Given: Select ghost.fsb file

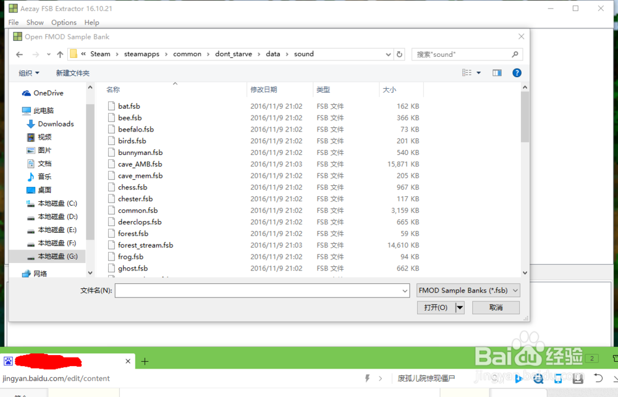Looking at the screenshot, I should coord(133,269).
